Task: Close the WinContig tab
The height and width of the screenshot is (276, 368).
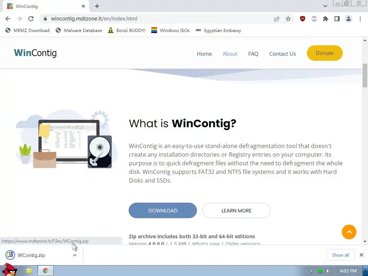Action: pos(83,6)
